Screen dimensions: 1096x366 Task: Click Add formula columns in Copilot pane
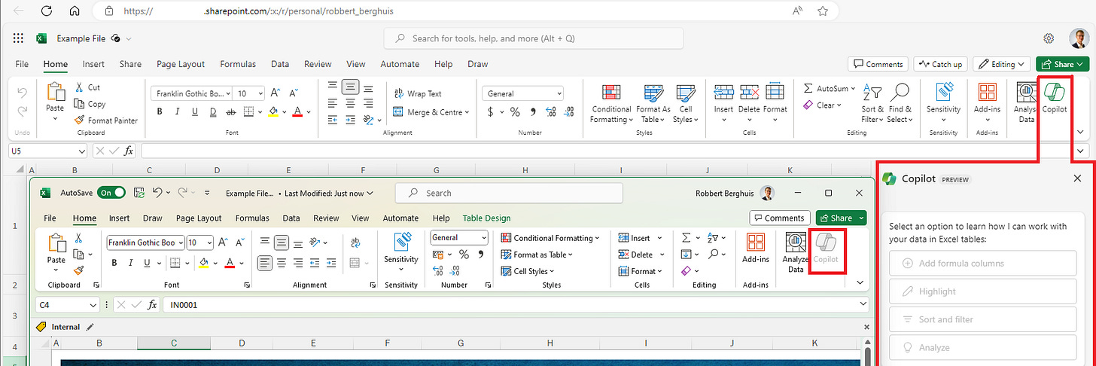(983, 264)
